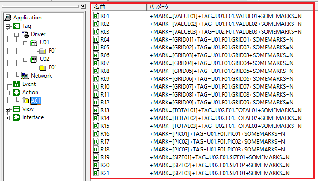The image size is (318, 181).
Task: Click the U01 unit device icon
Action: 34,42
